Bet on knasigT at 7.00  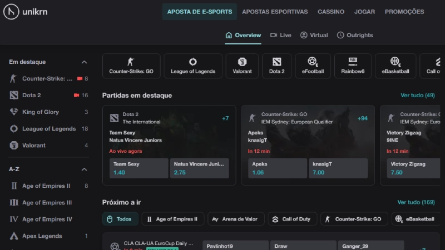(x=338, y=168)
